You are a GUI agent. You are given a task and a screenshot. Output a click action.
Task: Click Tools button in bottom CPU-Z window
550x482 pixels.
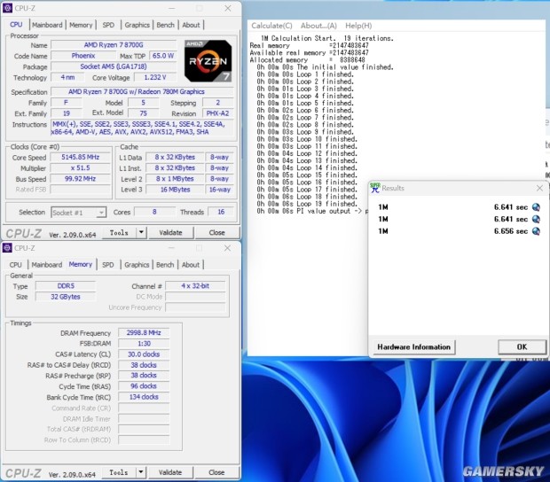(x=119, y=472)
